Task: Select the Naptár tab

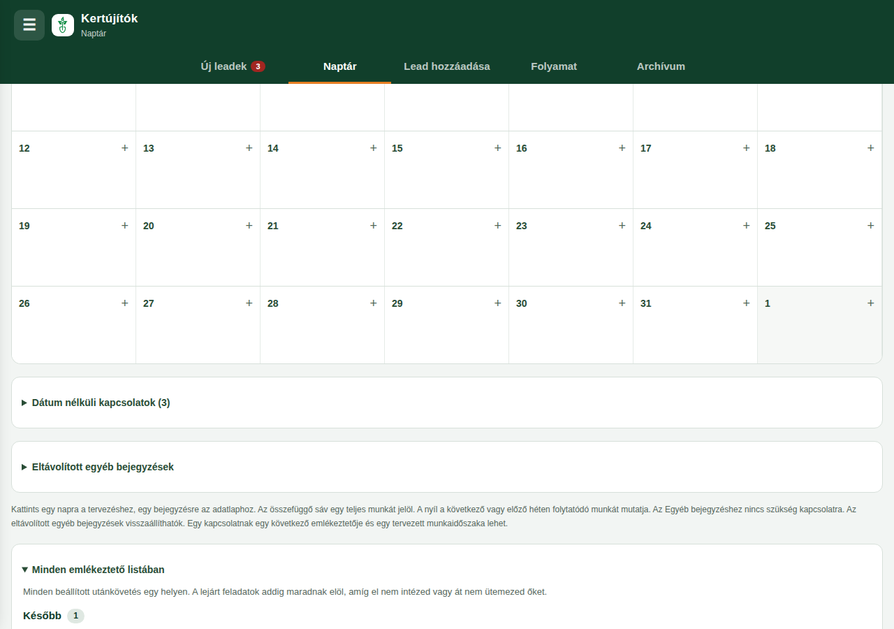Action: [x=340, y=66]
